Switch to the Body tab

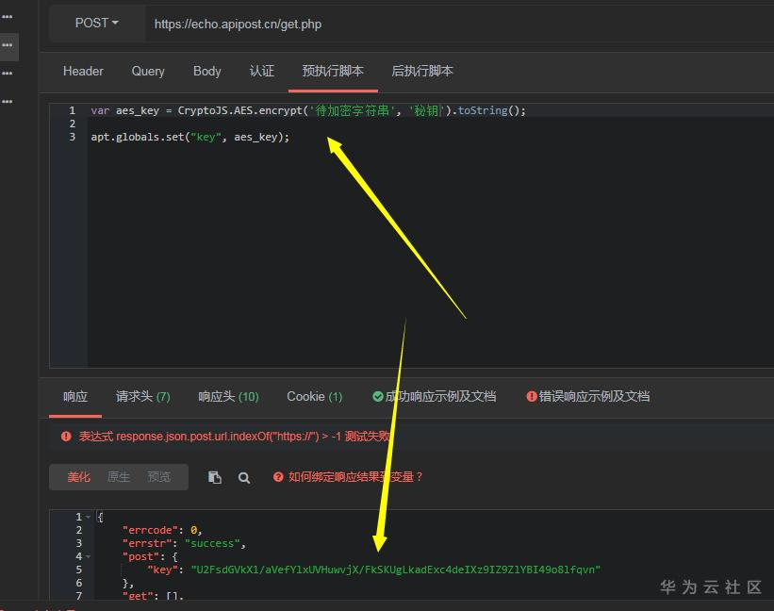click(x=206, y=71)
